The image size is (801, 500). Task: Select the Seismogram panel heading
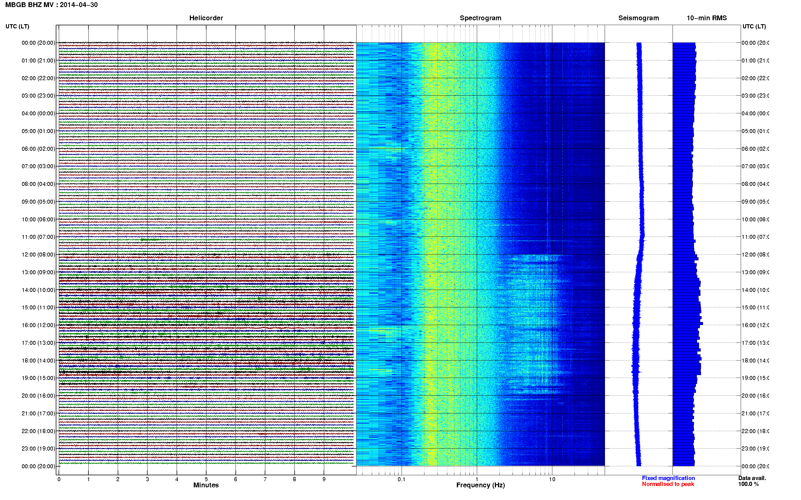pos(638,18)
